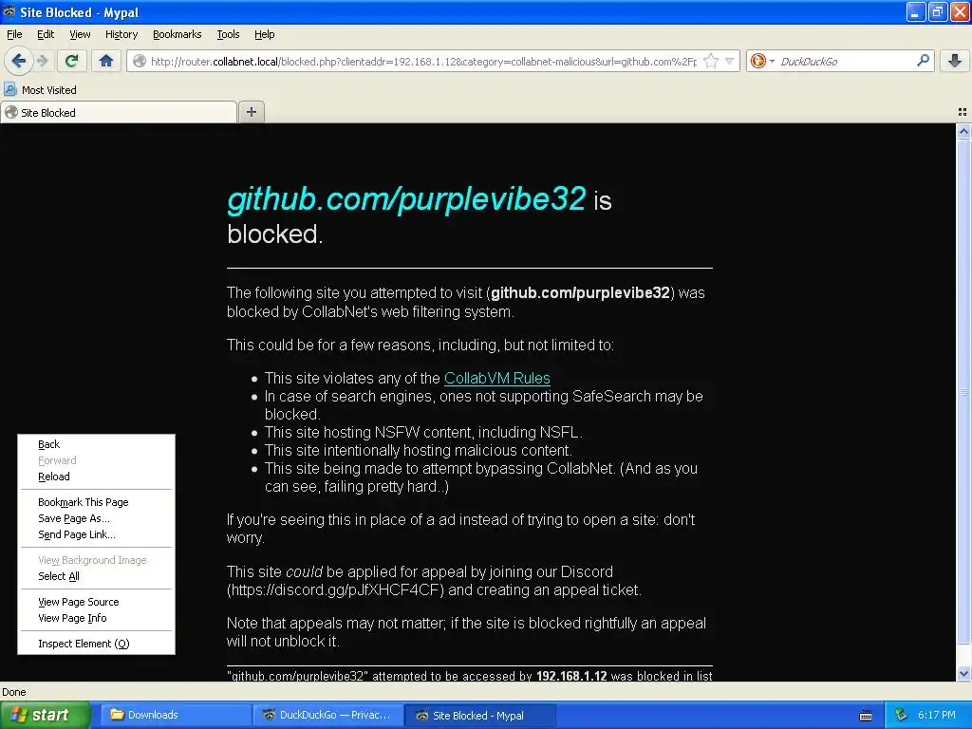
Task: Choose Reload in the context menu
Action: (96, 477)
